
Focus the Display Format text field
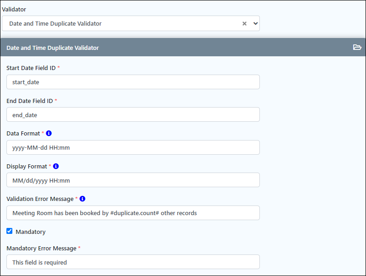pos(133,180)
